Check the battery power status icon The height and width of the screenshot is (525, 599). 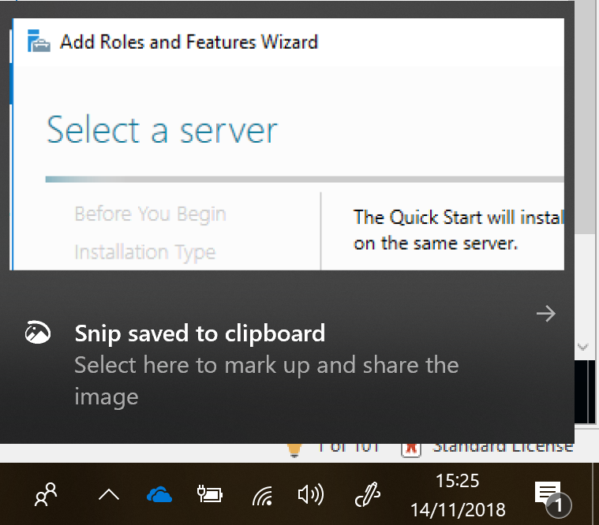(x=210, y=495)
